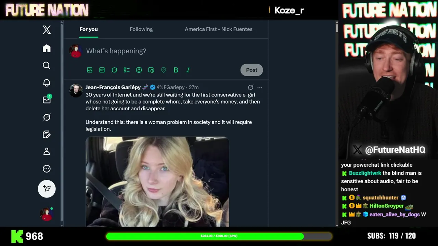Click eaten_alive_by_dogs username in chat
Screen dimensions: 438x246
pyautogui.click(x=394, y=215)
